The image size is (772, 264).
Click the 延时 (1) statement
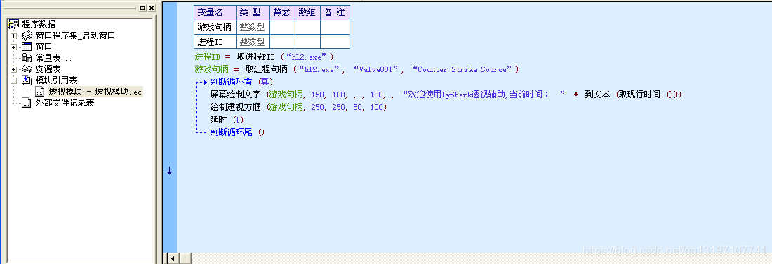[x=227, y=120]
